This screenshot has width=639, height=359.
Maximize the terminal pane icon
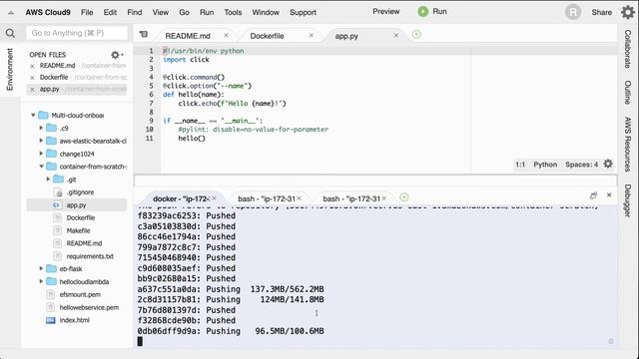click(593, 195)
